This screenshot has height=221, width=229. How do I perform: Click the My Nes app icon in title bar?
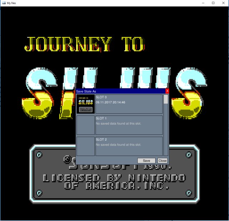click(4, 3)
